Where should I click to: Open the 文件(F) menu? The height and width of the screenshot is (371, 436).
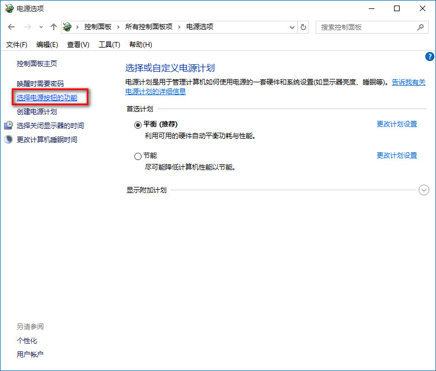coord(16,45)
